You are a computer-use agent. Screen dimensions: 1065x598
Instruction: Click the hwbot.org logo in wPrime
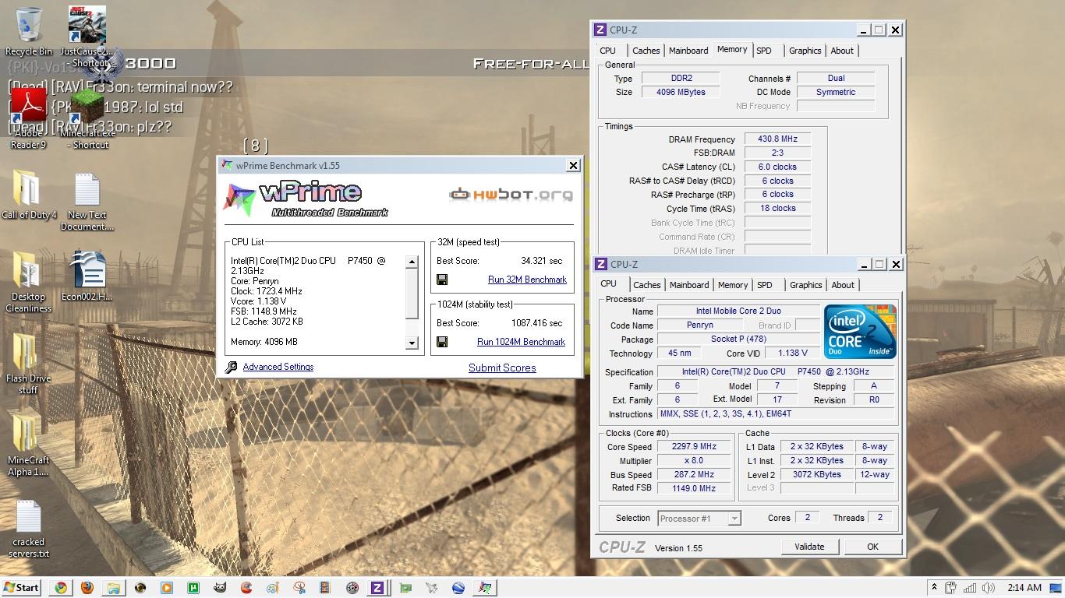pyautogui.click(x=511, y=195)
